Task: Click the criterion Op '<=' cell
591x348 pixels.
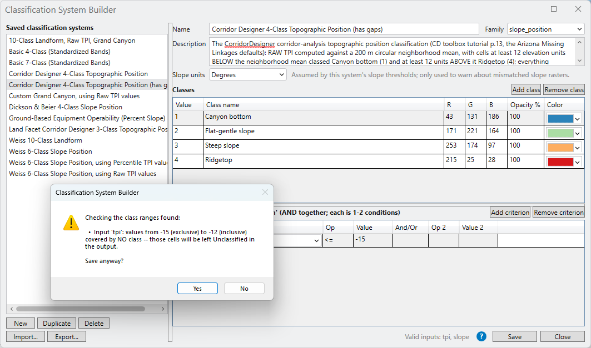Action: pos(337,240)
